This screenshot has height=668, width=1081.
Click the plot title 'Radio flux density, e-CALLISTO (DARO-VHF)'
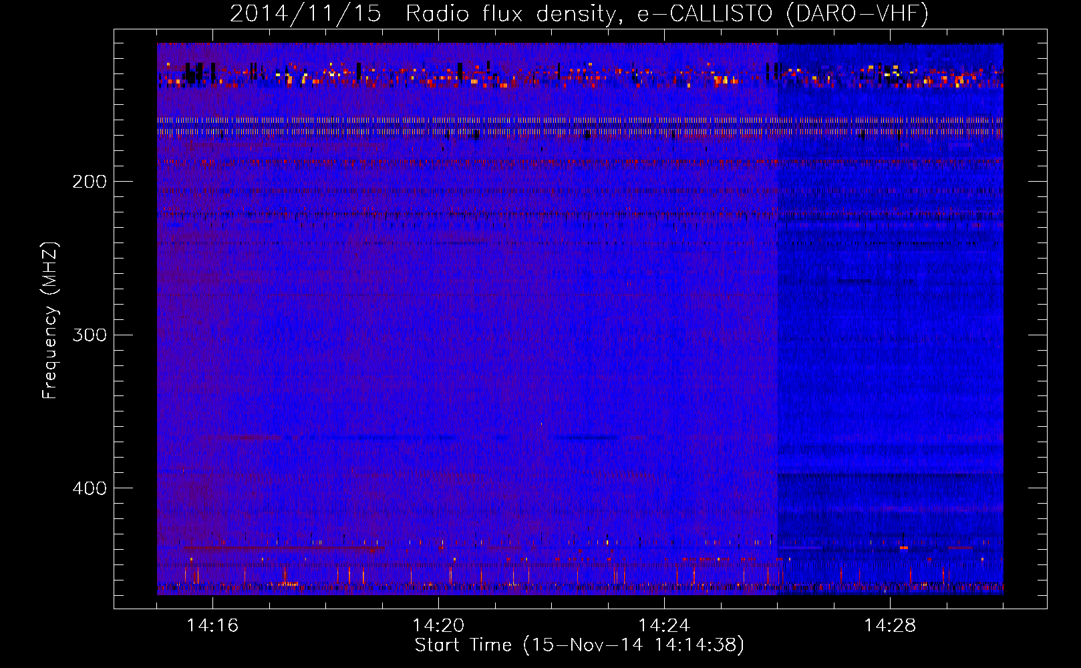667,14
